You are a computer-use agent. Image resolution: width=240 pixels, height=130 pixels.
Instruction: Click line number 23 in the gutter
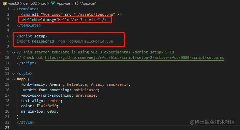point(7,128)
